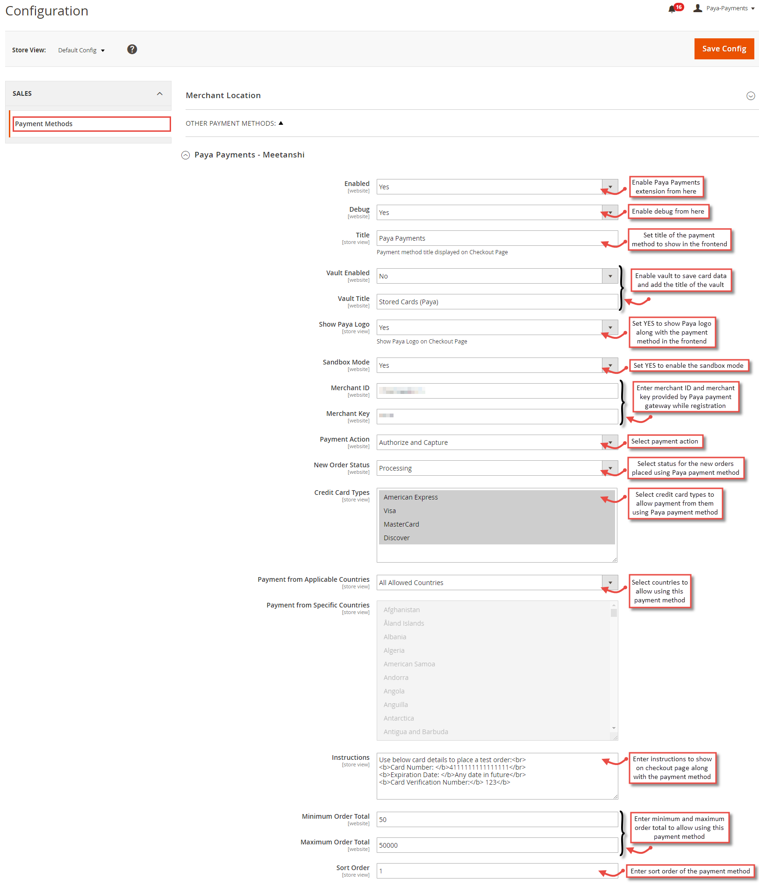Click American Samoa in the countries list
The height and width of the screenshot is (886, 759).
pyautogui.click(x=494, y=664)
